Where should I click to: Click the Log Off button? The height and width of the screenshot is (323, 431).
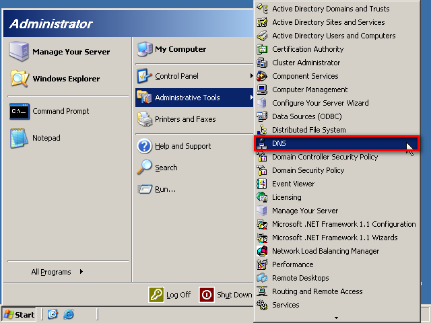170,295
